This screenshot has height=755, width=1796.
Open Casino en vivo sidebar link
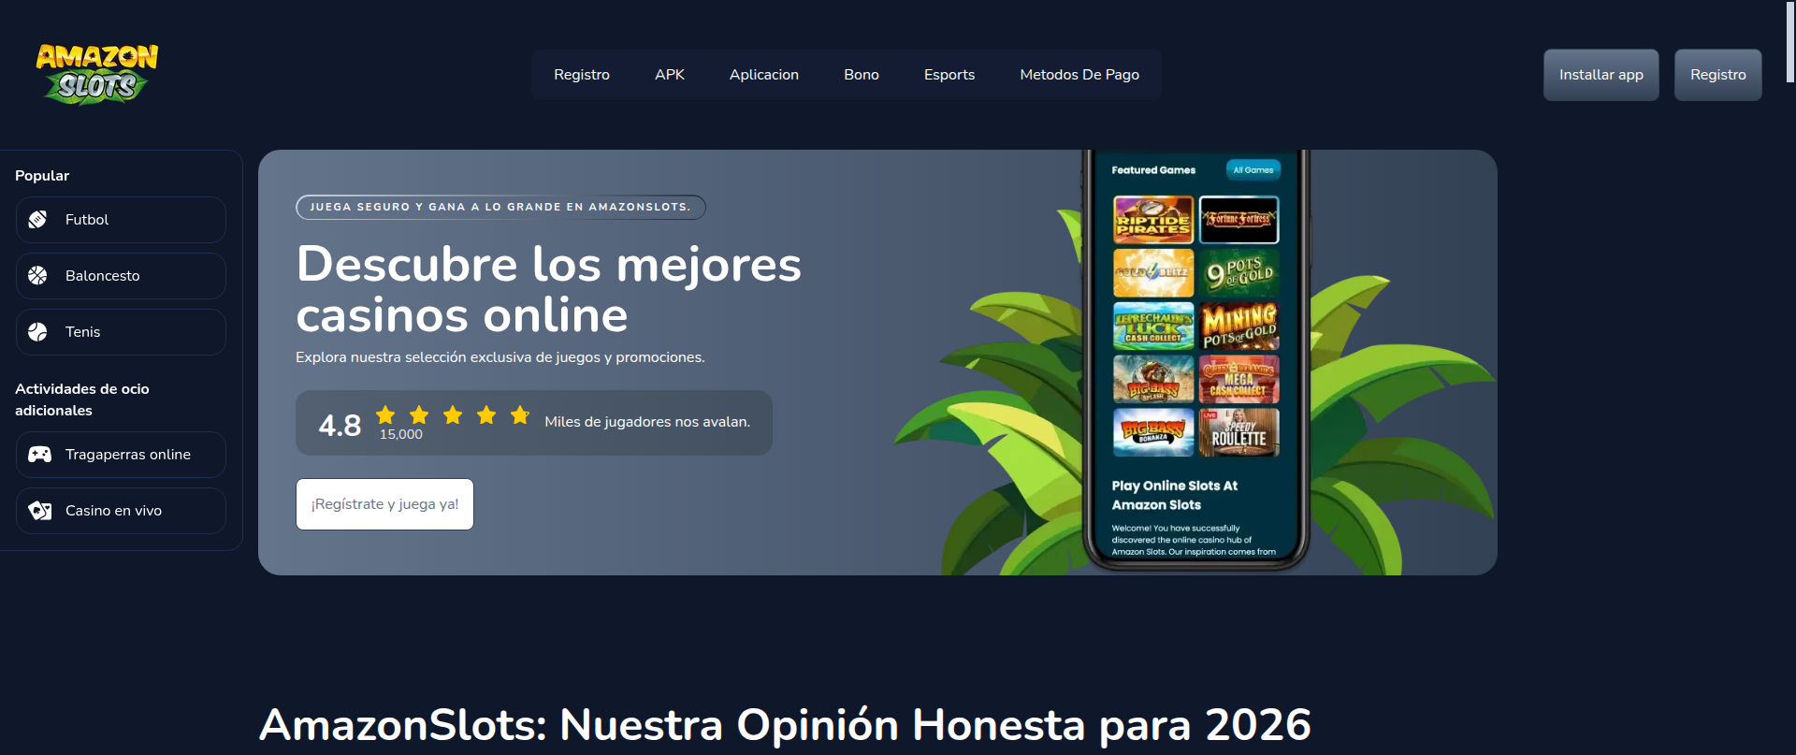pos(121,511)
